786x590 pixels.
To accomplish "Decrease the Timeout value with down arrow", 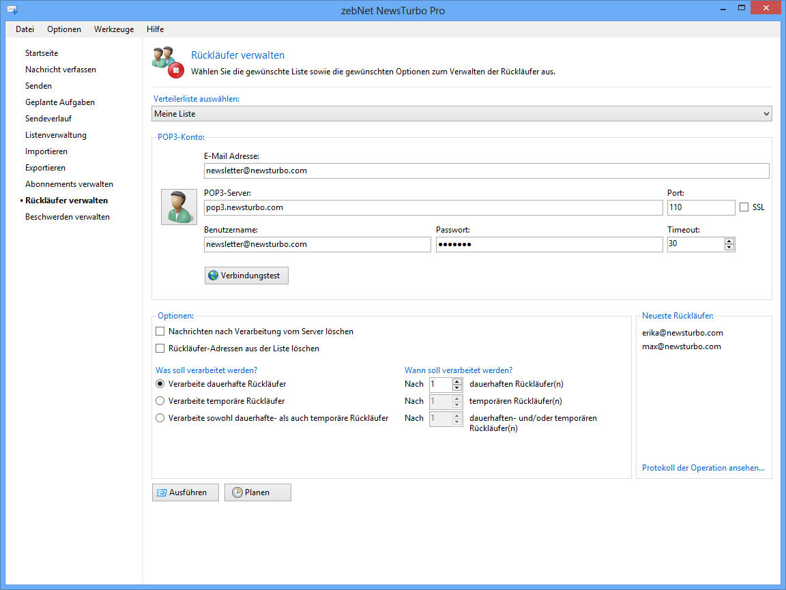I will [729, 247].
